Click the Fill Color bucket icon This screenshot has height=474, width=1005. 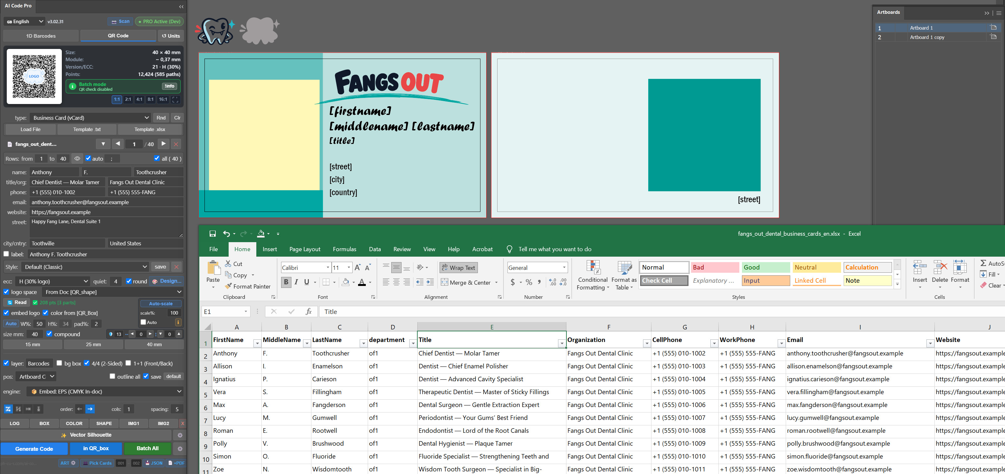coord(346,282)
